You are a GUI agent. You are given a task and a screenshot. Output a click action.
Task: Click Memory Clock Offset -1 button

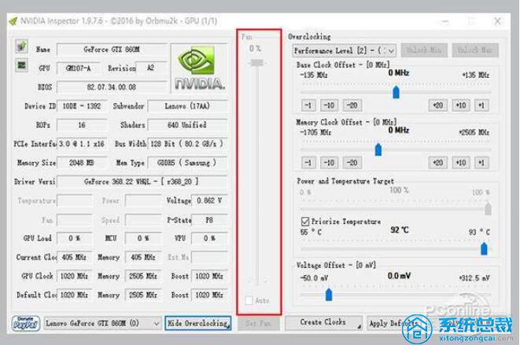(x=308, y=163)
